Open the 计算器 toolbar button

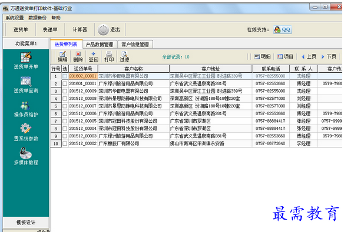(80, 29)
